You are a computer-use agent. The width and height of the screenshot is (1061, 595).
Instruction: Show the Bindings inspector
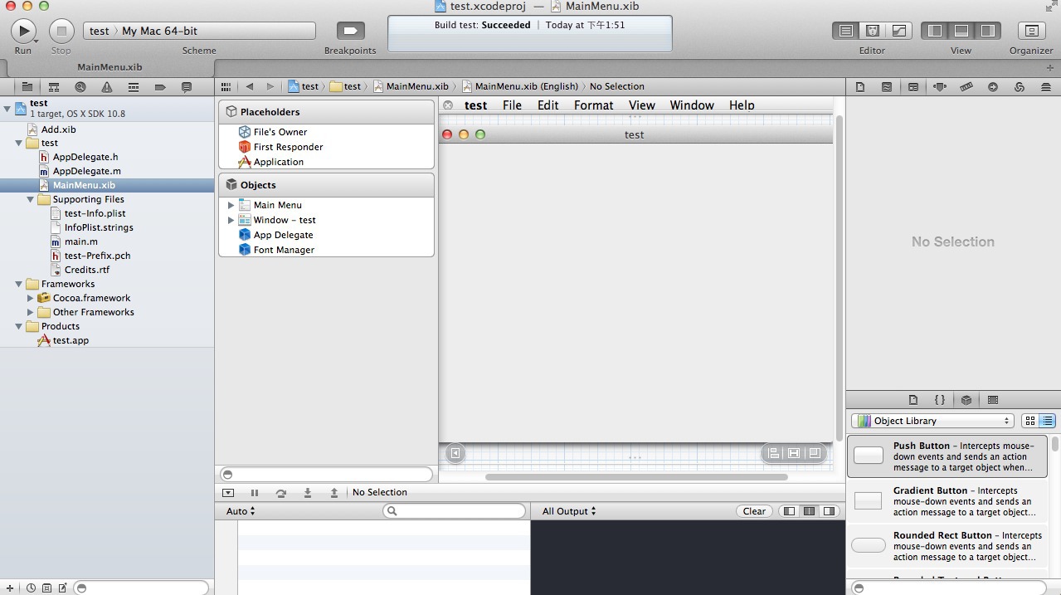tap(1020, 86)
